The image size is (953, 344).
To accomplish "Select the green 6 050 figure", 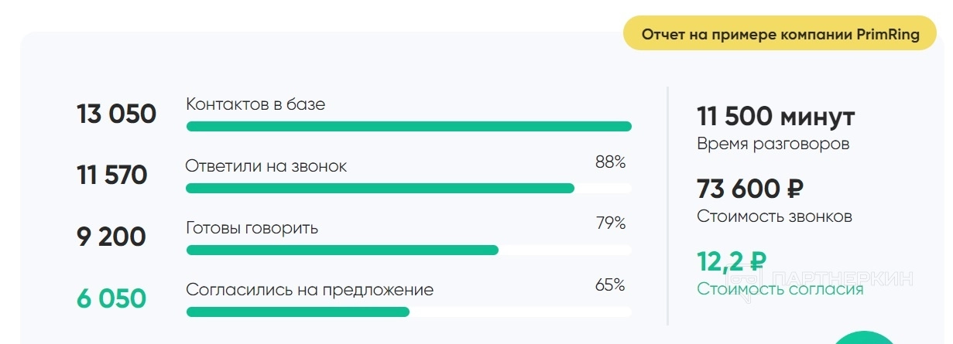I will tap(111, 298).
